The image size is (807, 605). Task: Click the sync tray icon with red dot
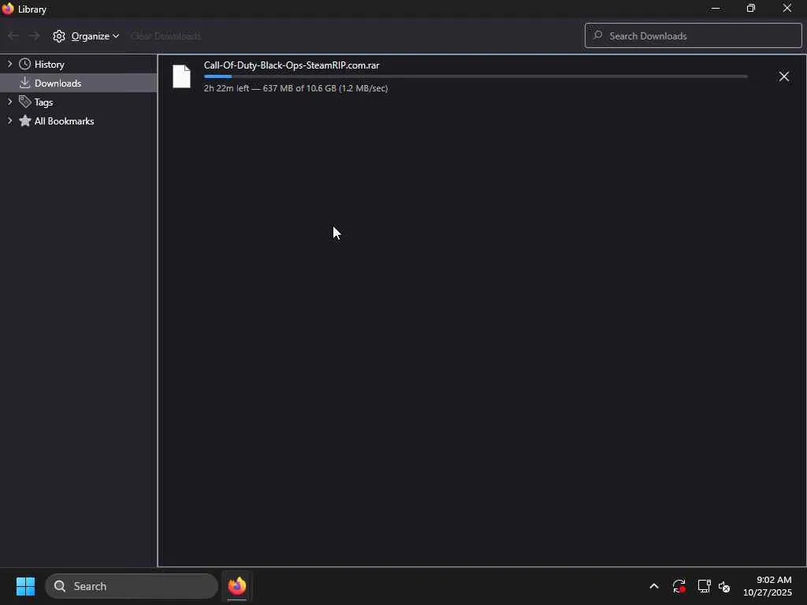click(679, 586)
